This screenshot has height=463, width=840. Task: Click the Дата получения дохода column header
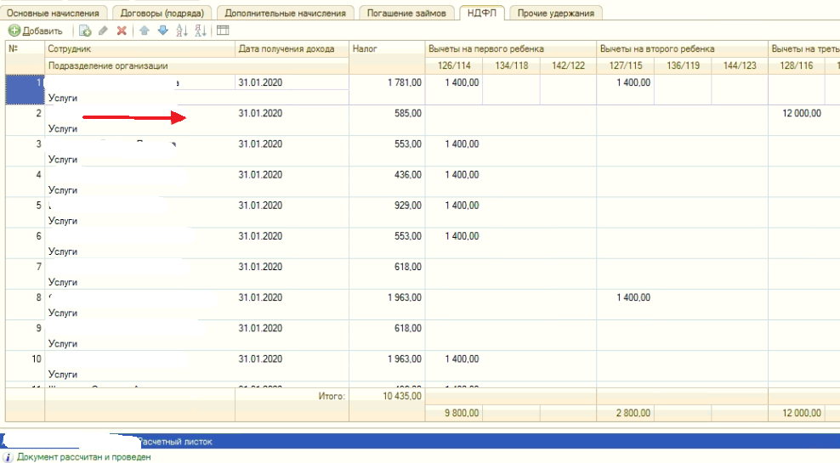point(292,49)
